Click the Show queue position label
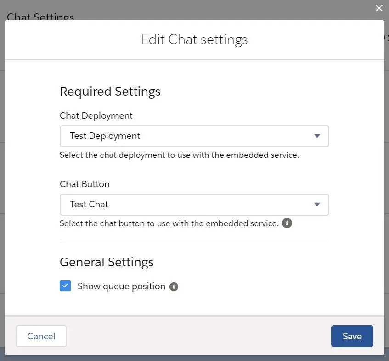Image resolution: width=389 pixels, height=361 pixels. [121, 286]
